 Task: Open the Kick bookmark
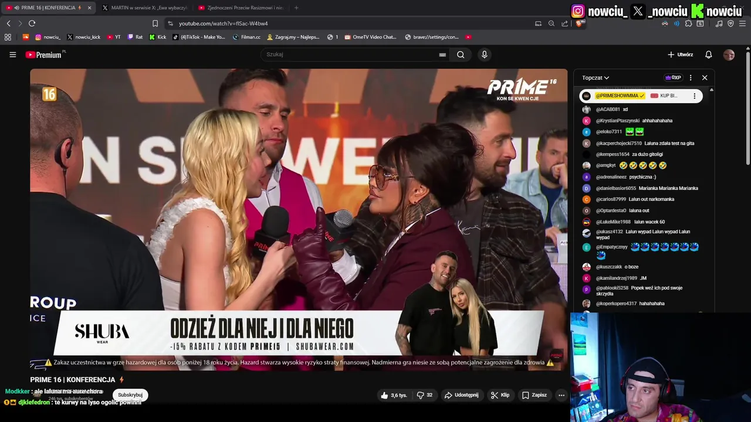(x=158, y=37)
